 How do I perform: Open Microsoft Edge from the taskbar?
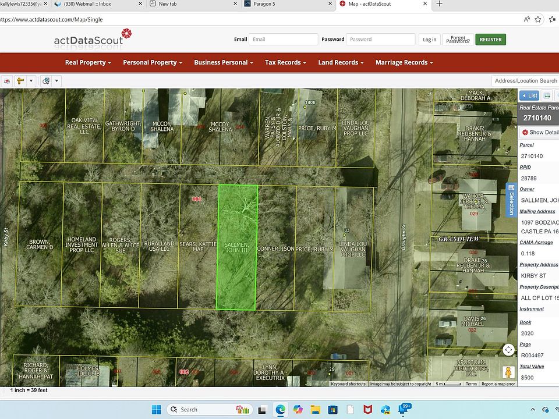coord(280,410)
